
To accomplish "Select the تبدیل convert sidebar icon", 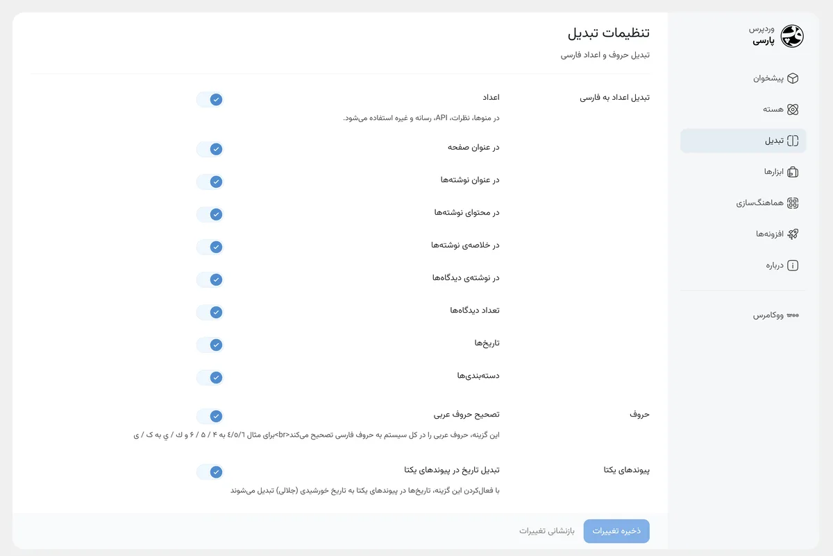I will (793, 141).
